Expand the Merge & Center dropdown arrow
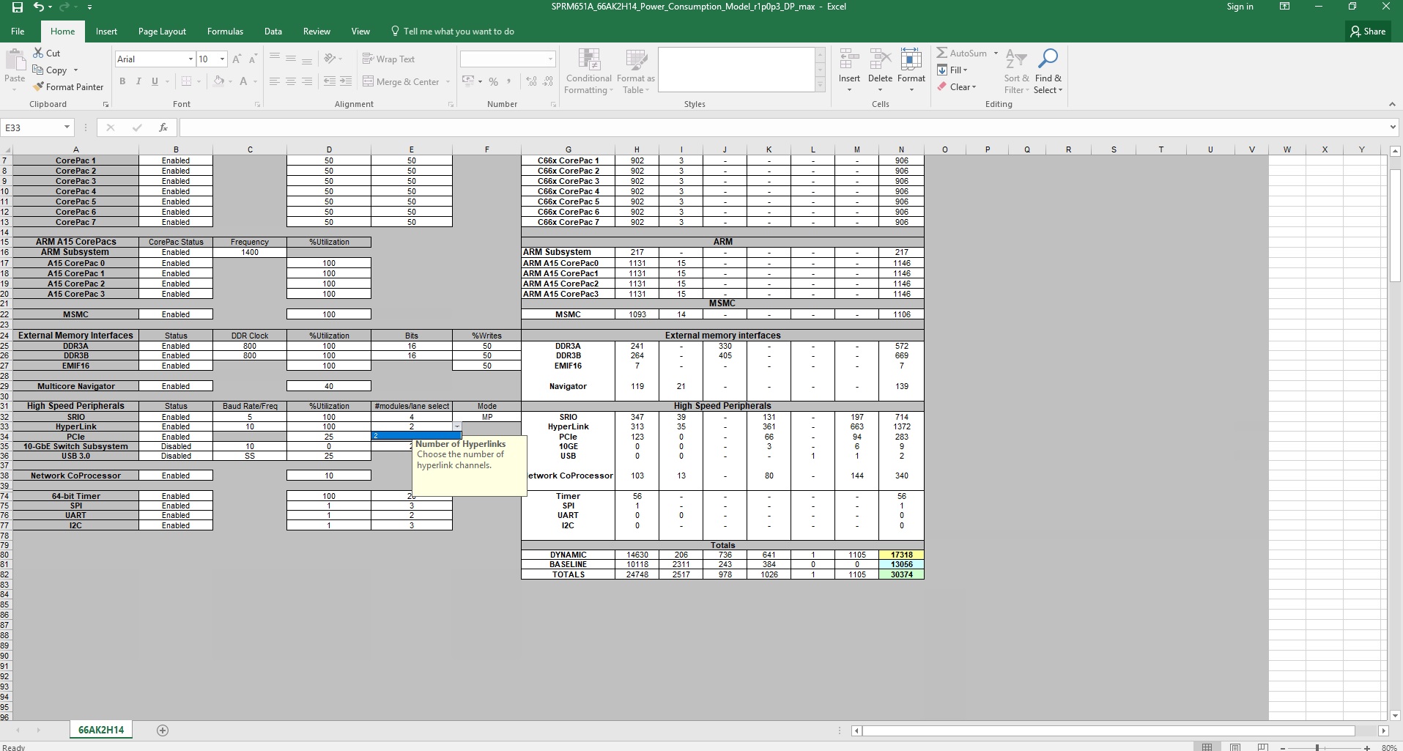 pos(448,81)
